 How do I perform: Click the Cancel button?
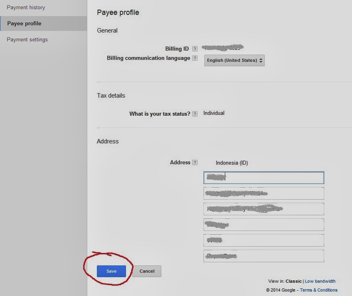point(146,271)
